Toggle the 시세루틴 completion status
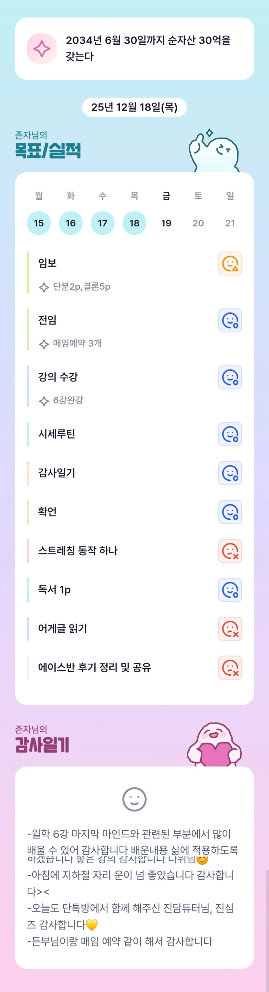 point(230,434)
